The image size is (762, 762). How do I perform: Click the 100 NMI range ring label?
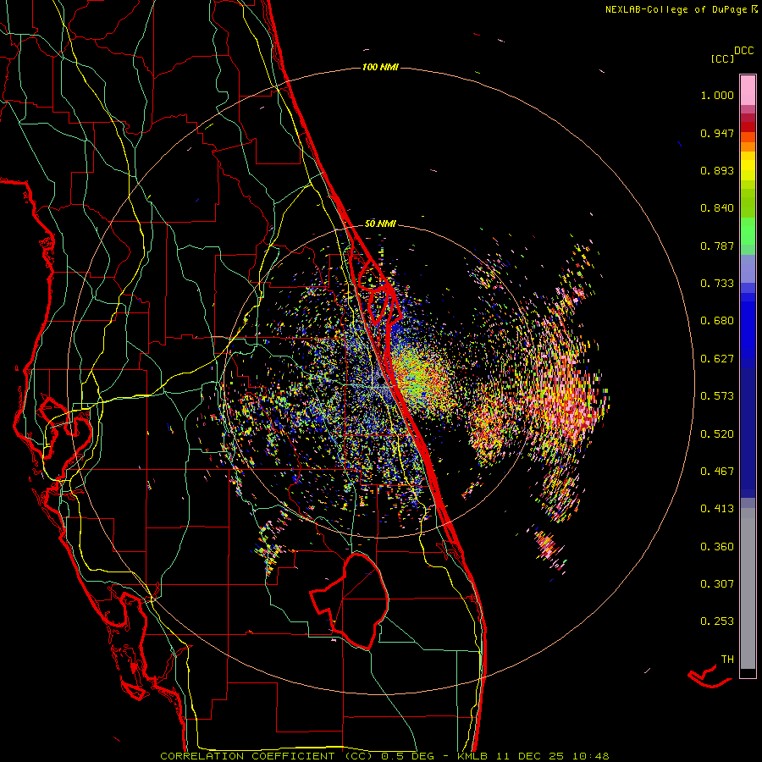pyautogui.click(x=380, y=67)
